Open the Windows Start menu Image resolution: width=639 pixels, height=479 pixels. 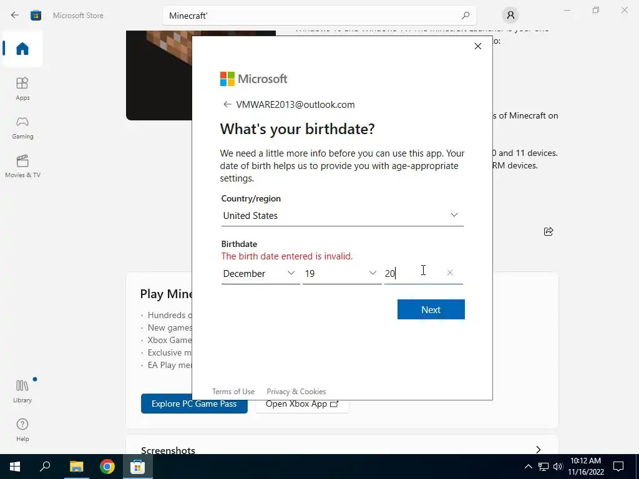pos(15,467)
